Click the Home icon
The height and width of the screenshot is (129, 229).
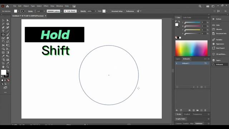(x=8, y=6)
